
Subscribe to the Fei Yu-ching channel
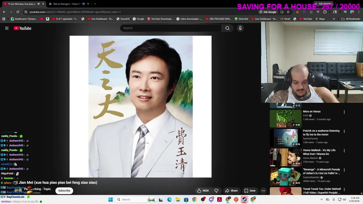(64, 191)
